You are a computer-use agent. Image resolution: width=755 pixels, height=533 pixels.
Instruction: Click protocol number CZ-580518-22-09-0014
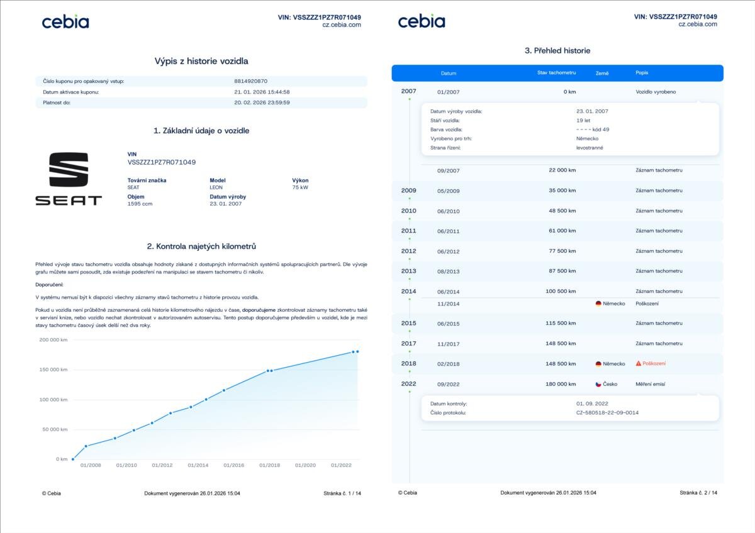coord(607,413)
